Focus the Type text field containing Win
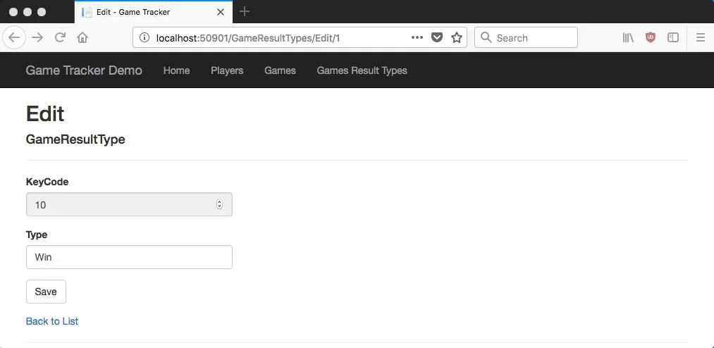Viewport: 714px width, 348px height. (x=129, y=257)
